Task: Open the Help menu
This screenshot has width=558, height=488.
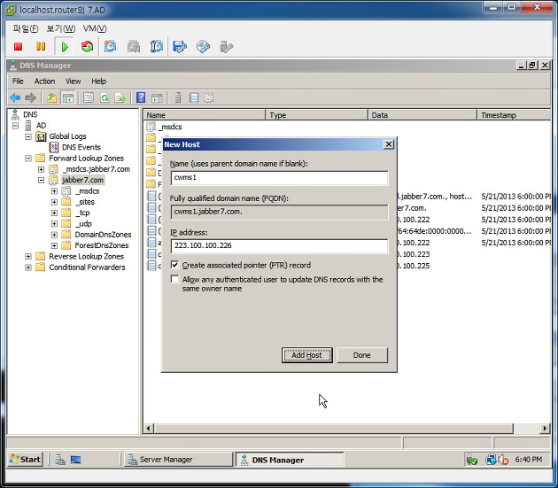Action: click(98, 81)
